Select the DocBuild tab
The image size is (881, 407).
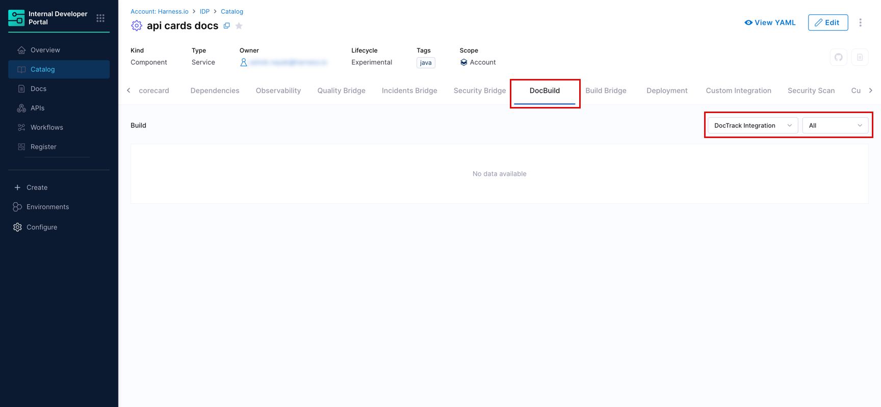[x=545, y=91]
